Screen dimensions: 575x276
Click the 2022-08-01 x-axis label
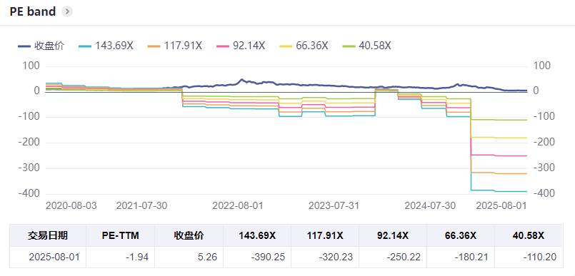coord(238,205)
